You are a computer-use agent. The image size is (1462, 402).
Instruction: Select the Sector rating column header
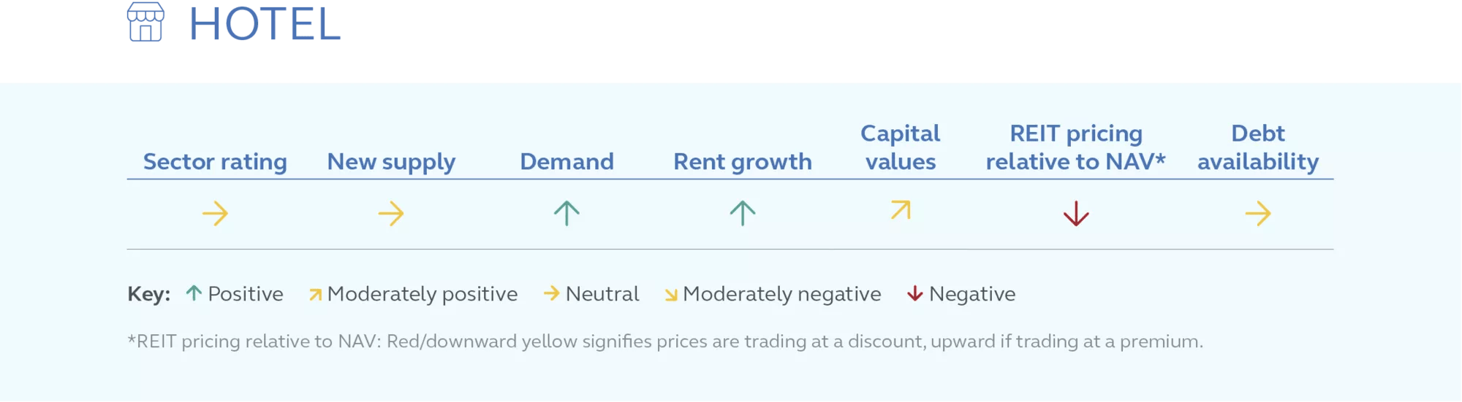[x=215, y=162]
